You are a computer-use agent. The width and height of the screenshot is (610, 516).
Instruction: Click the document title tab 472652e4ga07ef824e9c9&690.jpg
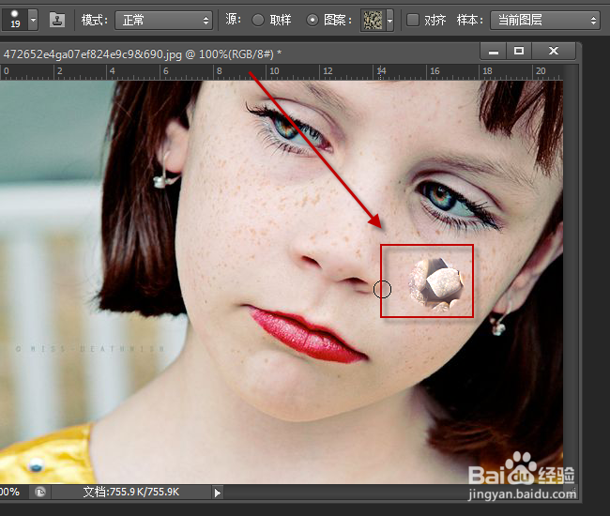point(143,53)
